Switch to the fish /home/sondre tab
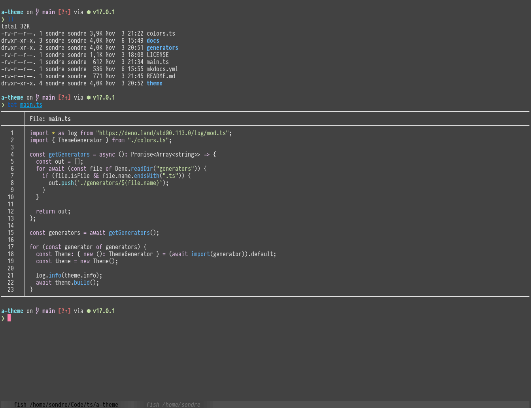 pos(173,404)
